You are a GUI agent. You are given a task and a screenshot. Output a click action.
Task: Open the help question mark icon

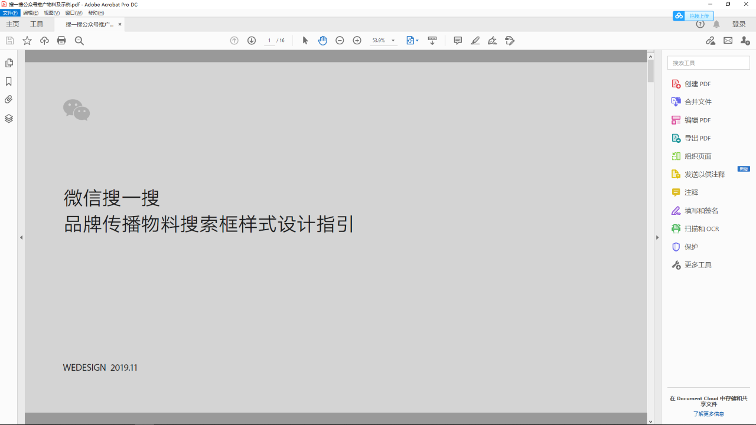click(x=700, y=24)
